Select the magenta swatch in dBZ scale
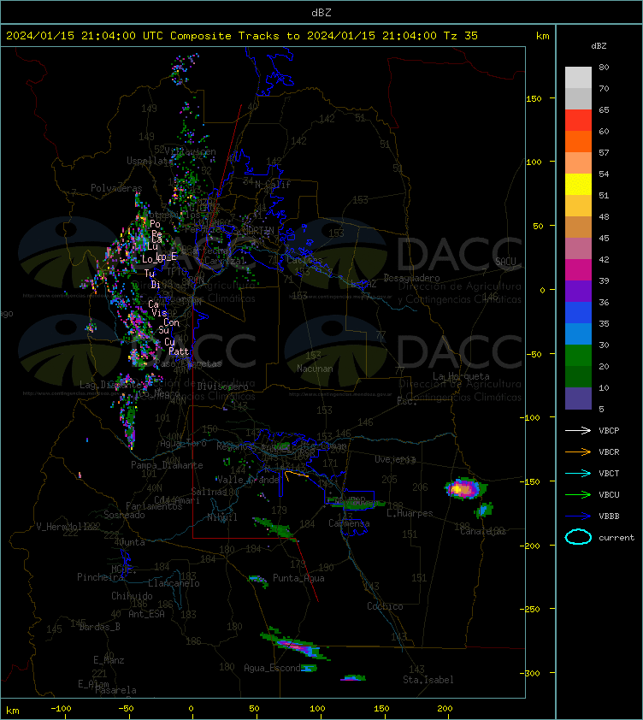 (x=578, y=269)
